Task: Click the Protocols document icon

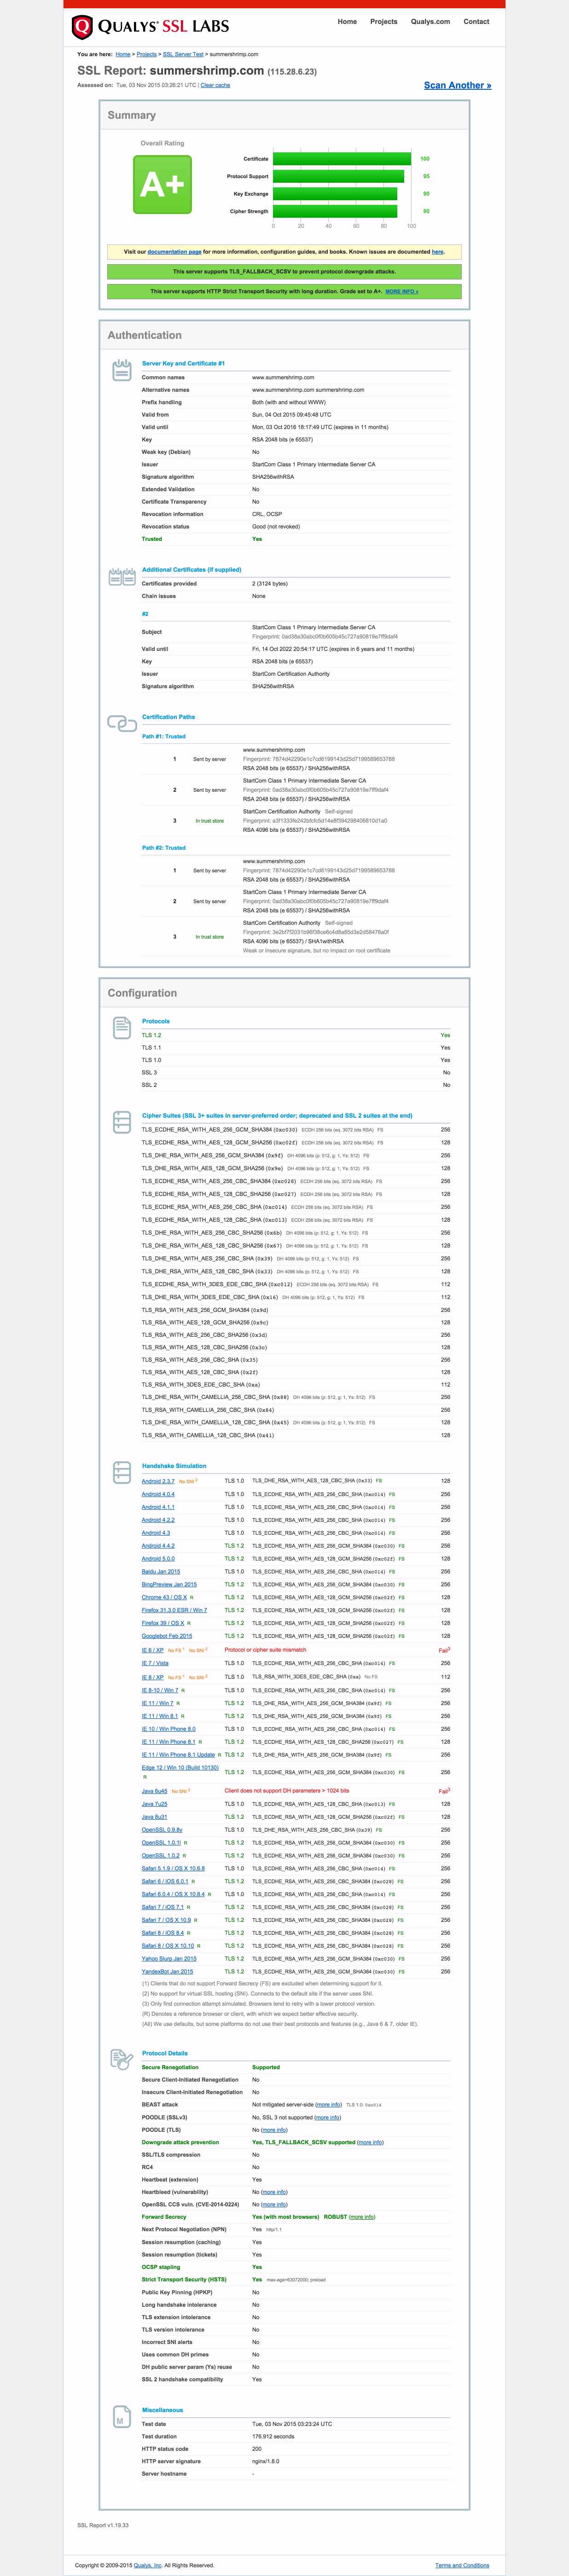Action: (121, 1026)
